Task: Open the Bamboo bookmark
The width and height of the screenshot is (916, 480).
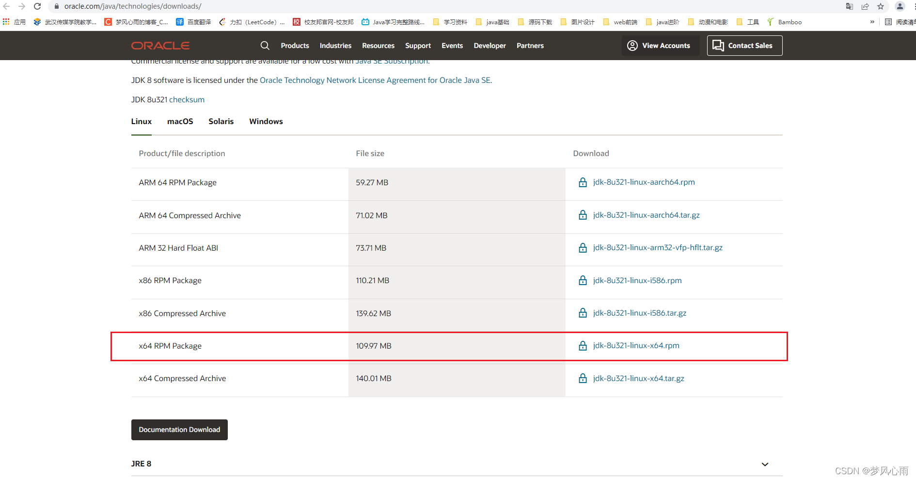Action: 784,22
